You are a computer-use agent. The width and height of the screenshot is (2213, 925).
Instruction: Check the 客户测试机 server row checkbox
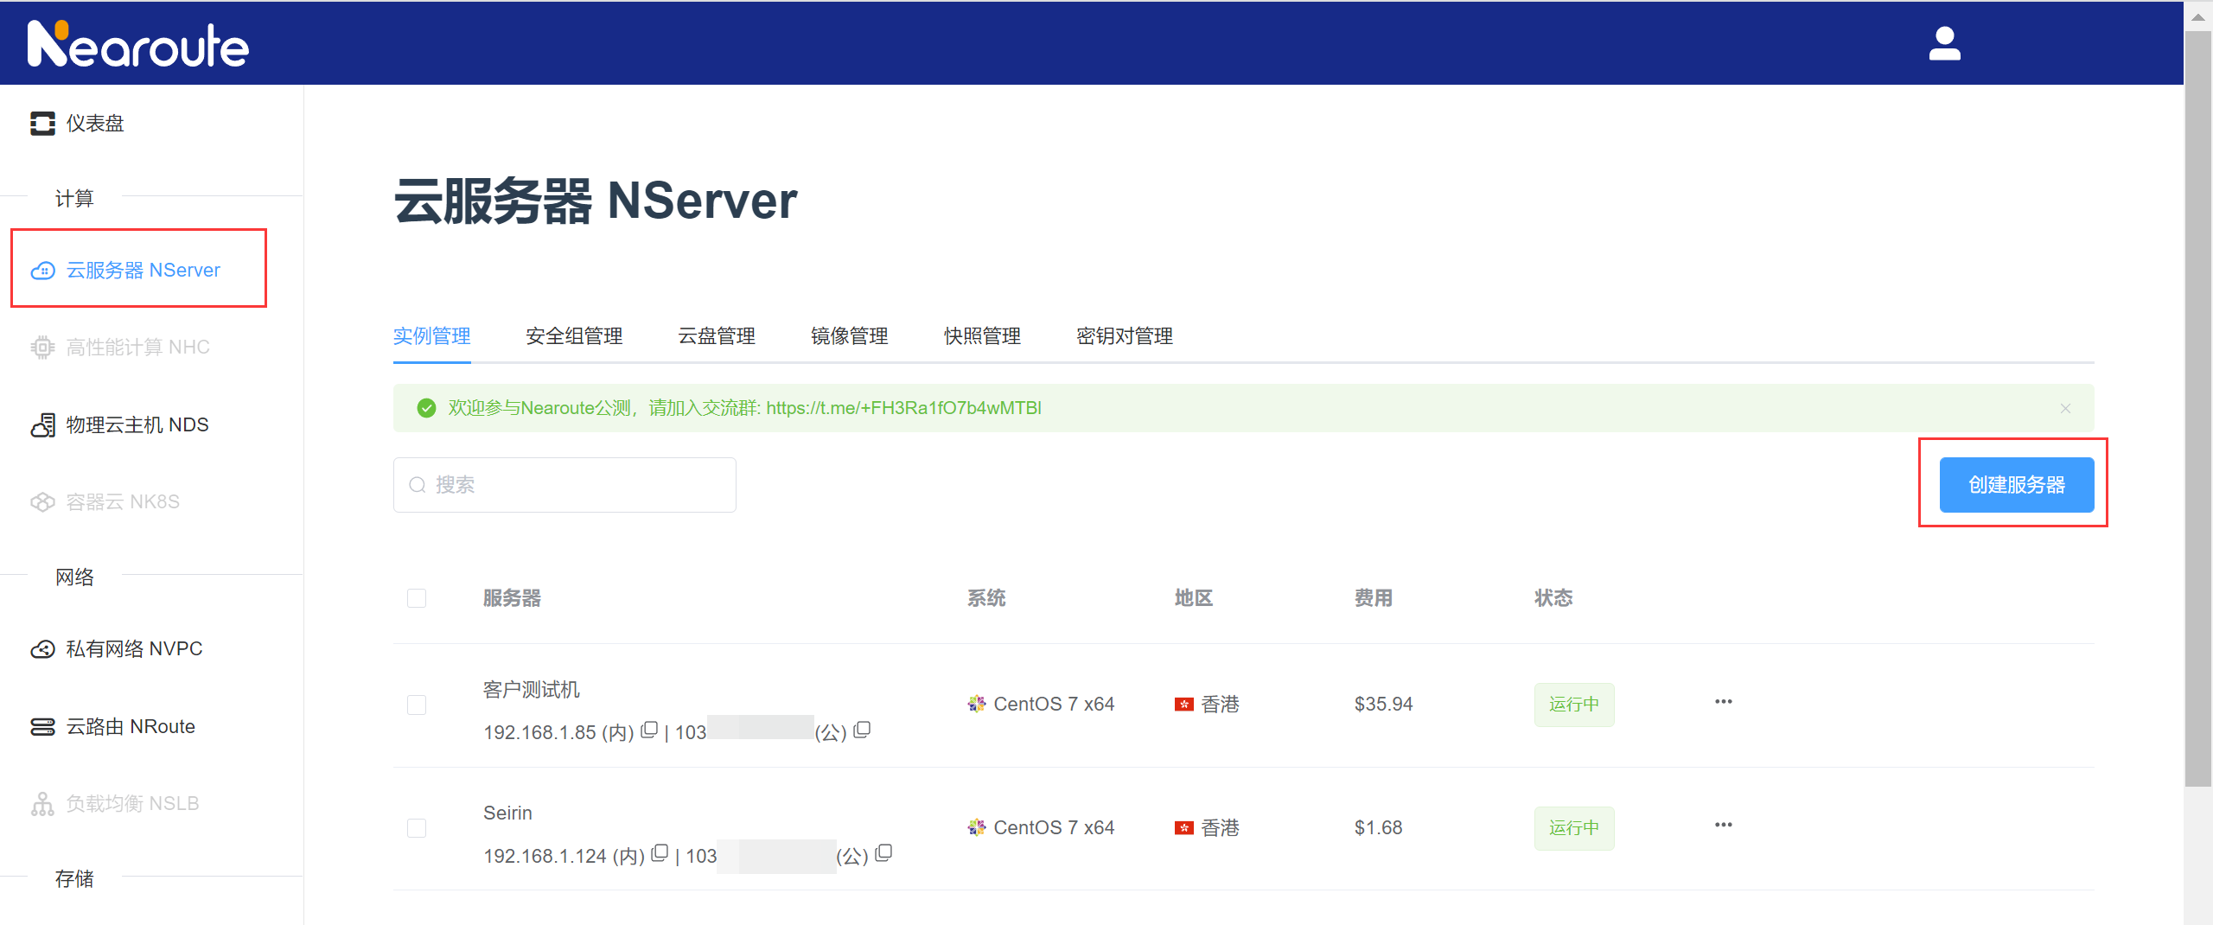click(417, 705)
